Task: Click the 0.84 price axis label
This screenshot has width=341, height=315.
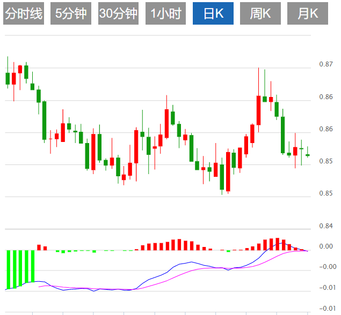Action: 326,226
